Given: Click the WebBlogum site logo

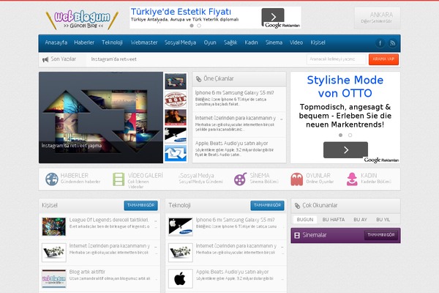Looking at the screenshot, I should point(82,20).
